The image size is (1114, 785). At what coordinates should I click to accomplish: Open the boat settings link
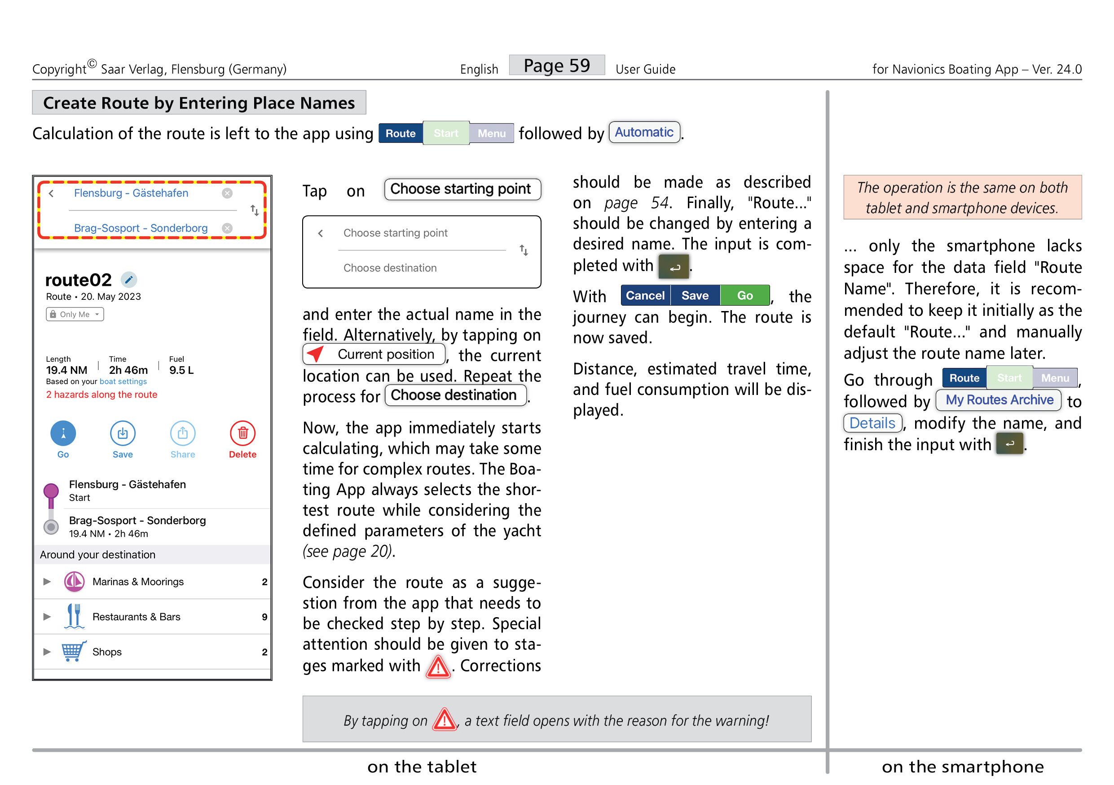(123, 382)
